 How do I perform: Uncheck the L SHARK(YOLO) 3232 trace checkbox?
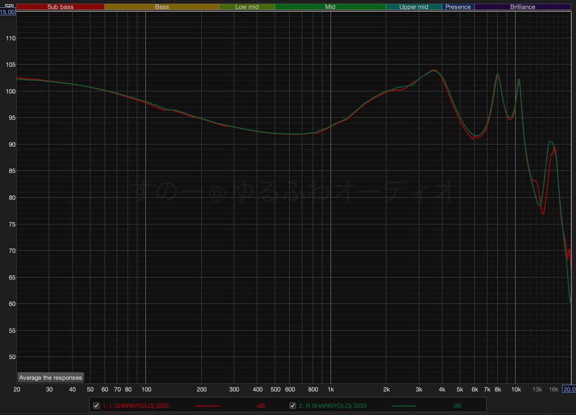[x=96, y=406]
